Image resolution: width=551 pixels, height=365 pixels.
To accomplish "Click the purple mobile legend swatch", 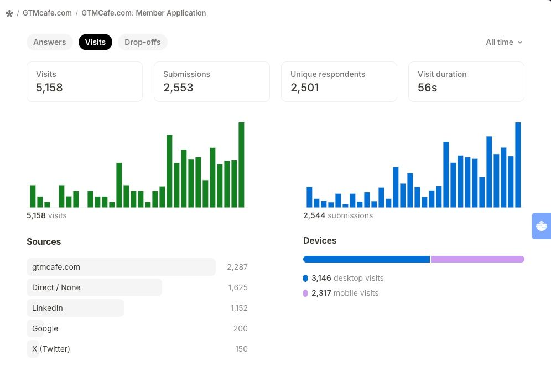I will [305, 293].
